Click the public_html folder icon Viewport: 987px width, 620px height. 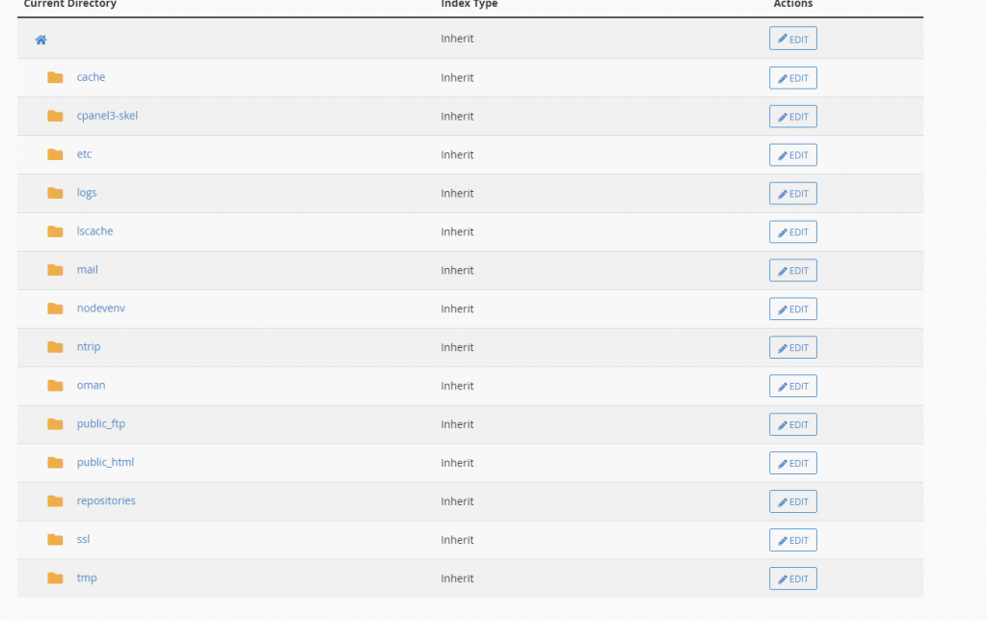[55, 463]
